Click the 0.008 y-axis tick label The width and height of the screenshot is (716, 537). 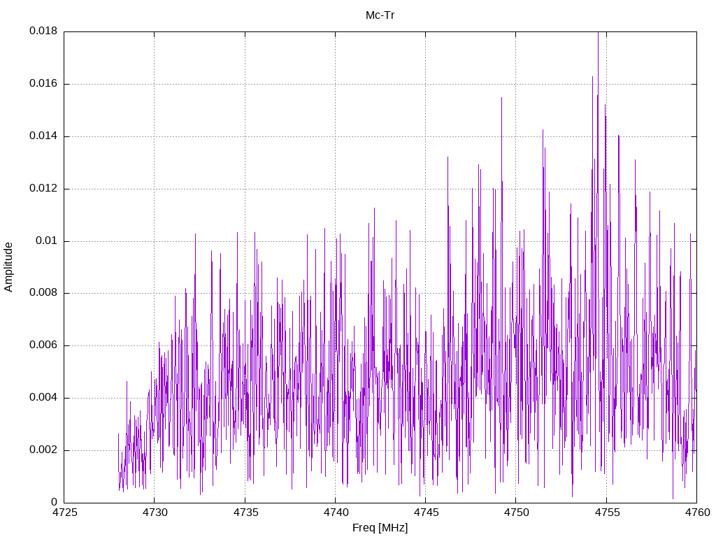click(43, 293)
